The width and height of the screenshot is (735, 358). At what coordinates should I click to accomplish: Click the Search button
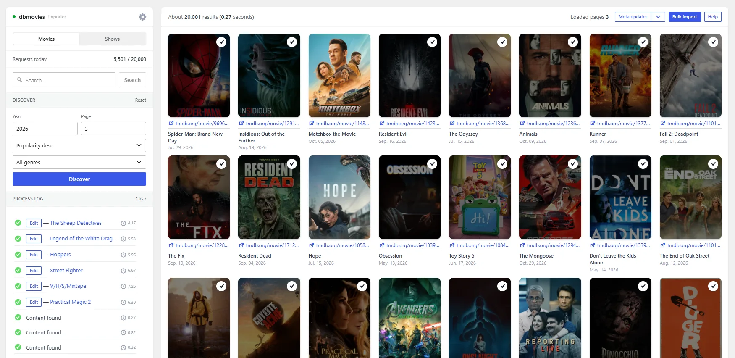pos(132,80)
